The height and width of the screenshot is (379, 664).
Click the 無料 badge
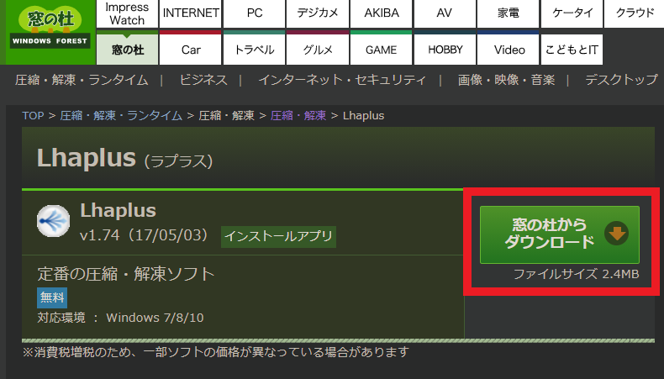tap(52, 297)
